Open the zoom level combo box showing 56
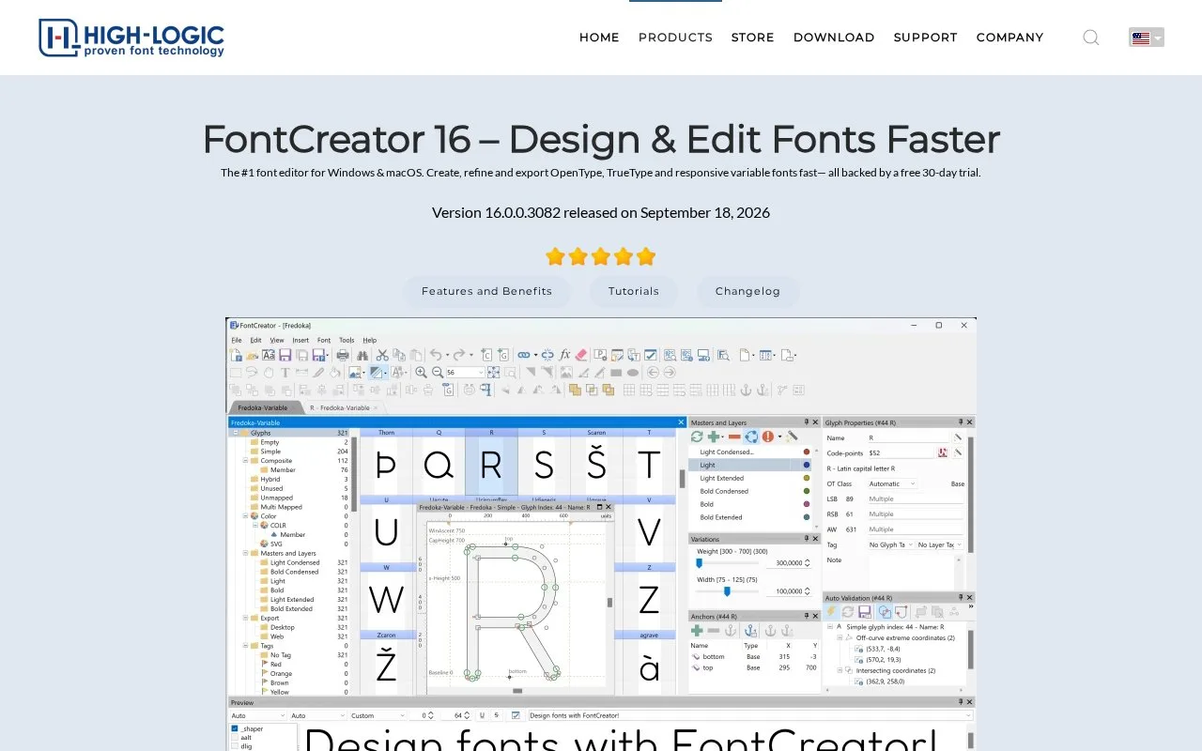 click(465, 372)
